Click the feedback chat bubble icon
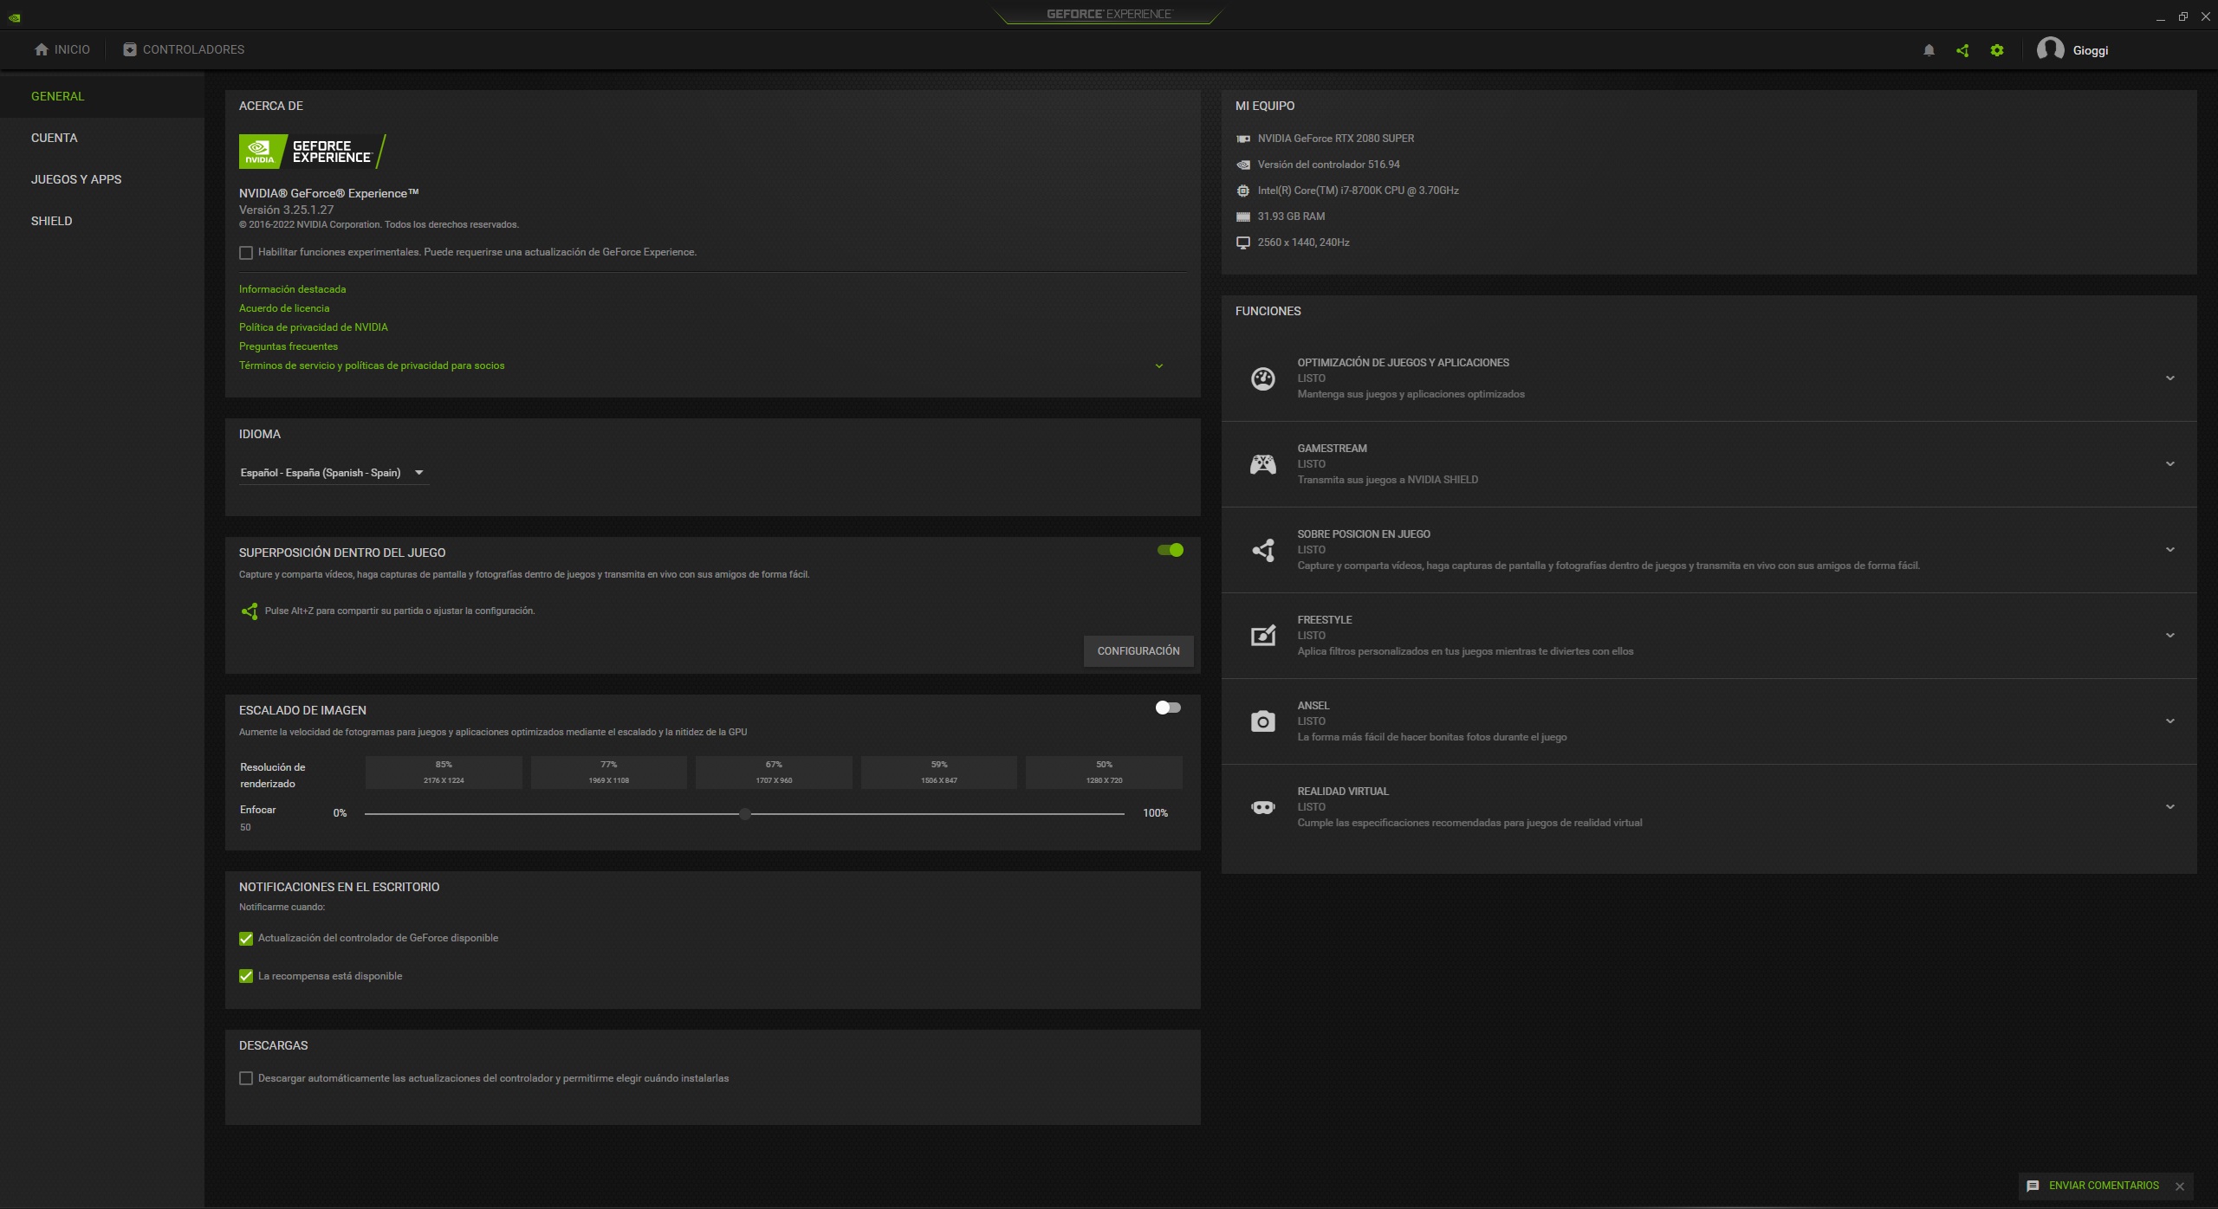Screen dimensions: 2218x1209 click(x=2033, y=1186)
